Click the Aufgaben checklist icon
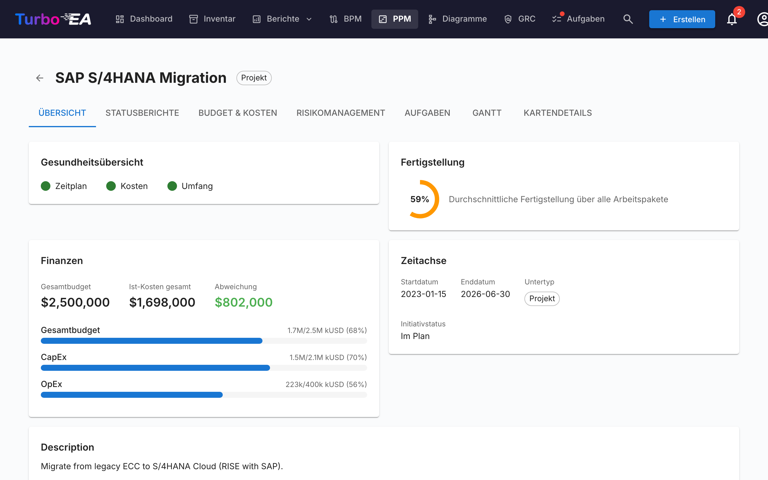 pos(556,19)
